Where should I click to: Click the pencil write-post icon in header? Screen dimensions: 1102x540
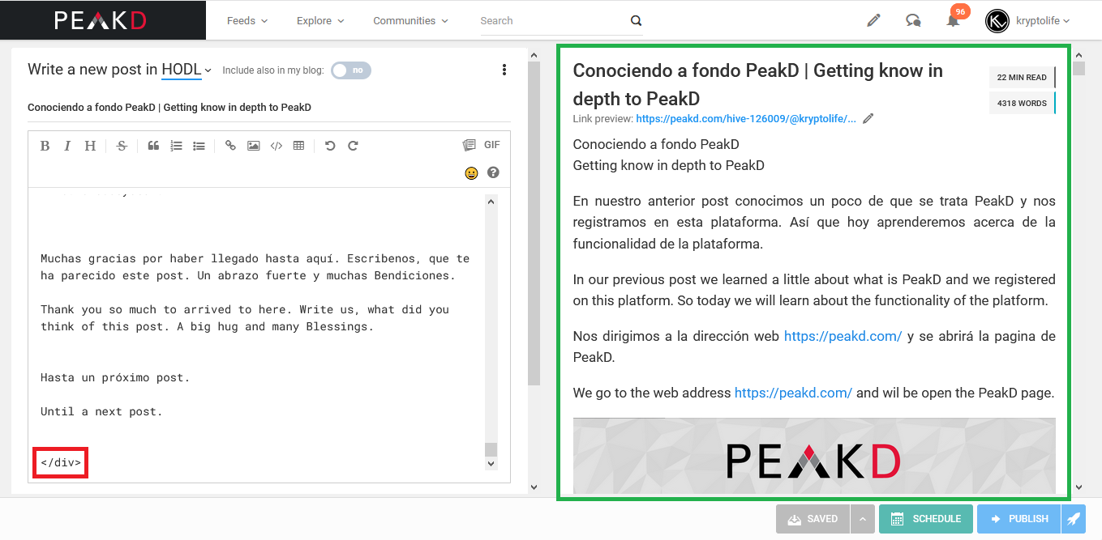tap(873, 20)
